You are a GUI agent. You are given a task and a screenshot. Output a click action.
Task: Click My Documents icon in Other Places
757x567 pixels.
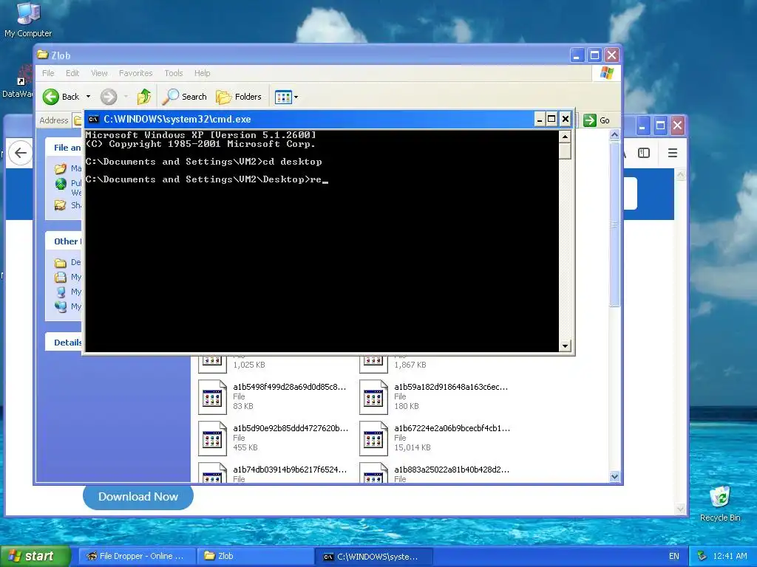pyautogui.click(x=61, y=278)
